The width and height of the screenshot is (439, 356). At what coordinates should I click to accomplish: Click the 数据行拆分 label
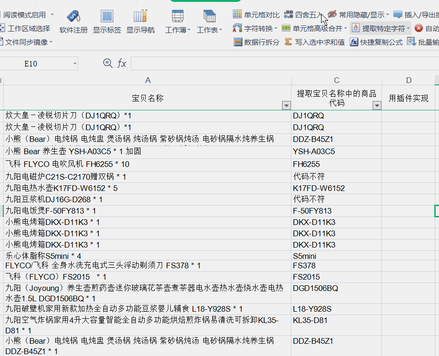coord(262,42)
